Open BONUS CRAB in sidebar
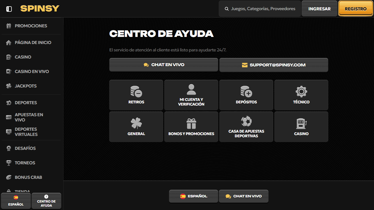The image size is (374, 210). (x=28, y=177)
